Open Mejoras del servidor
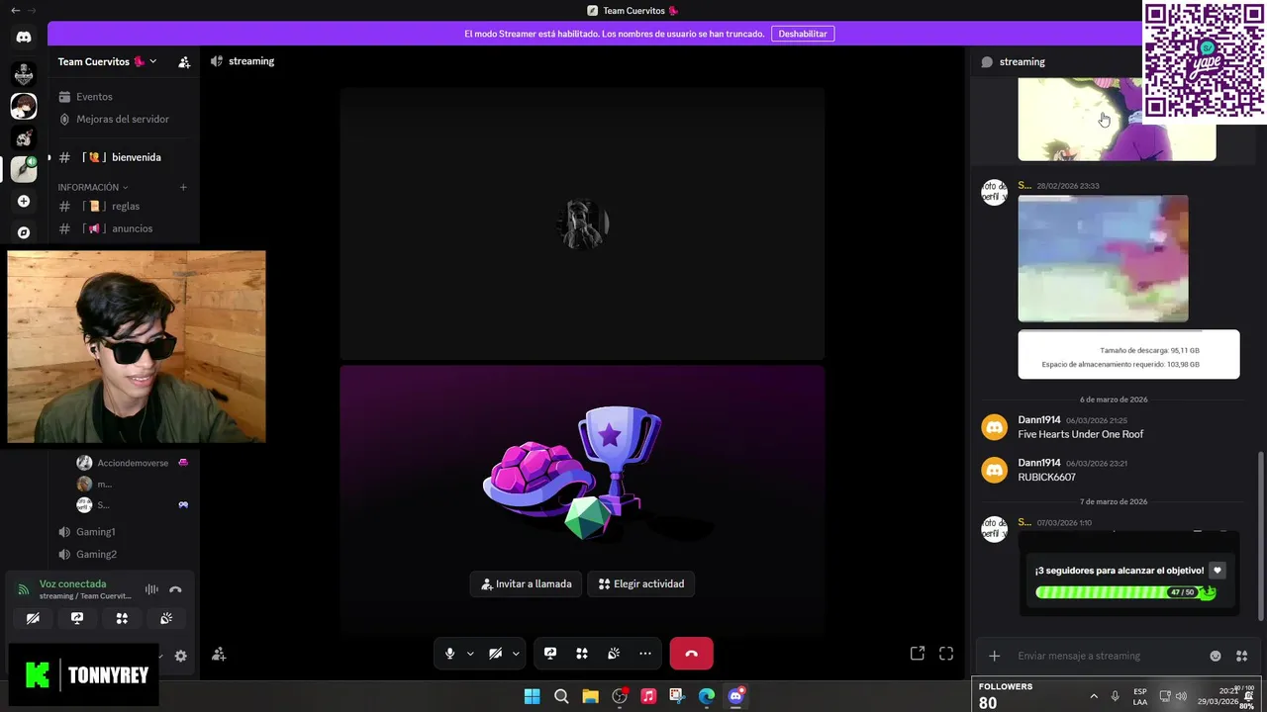1267x712 pixels. point(124,119)
